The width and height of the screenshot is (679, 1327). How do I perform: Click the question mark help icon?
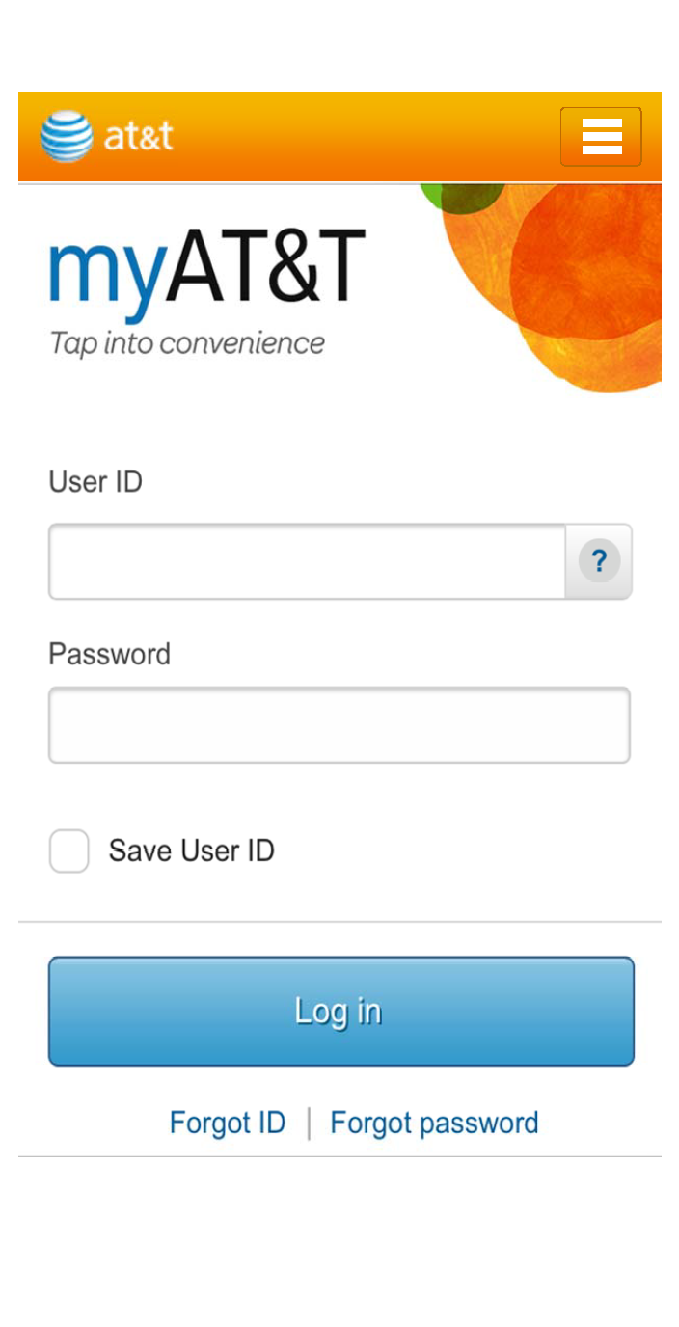coord(599,561)
